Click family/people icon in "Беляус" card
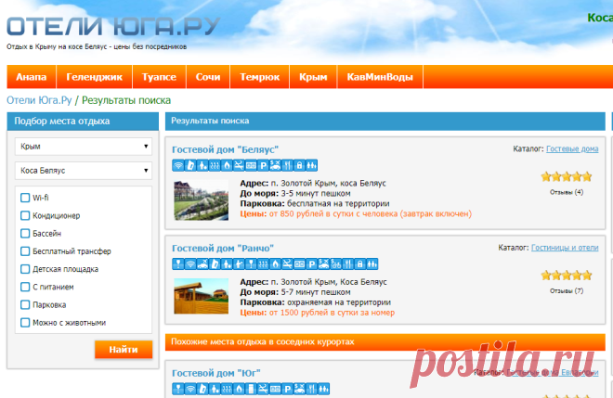 311,165
